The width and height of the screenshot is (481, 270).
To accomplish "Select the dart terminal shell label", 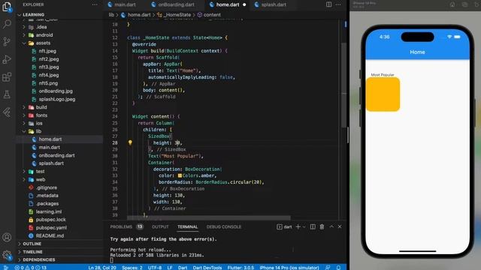I will (x=284, y=226).
